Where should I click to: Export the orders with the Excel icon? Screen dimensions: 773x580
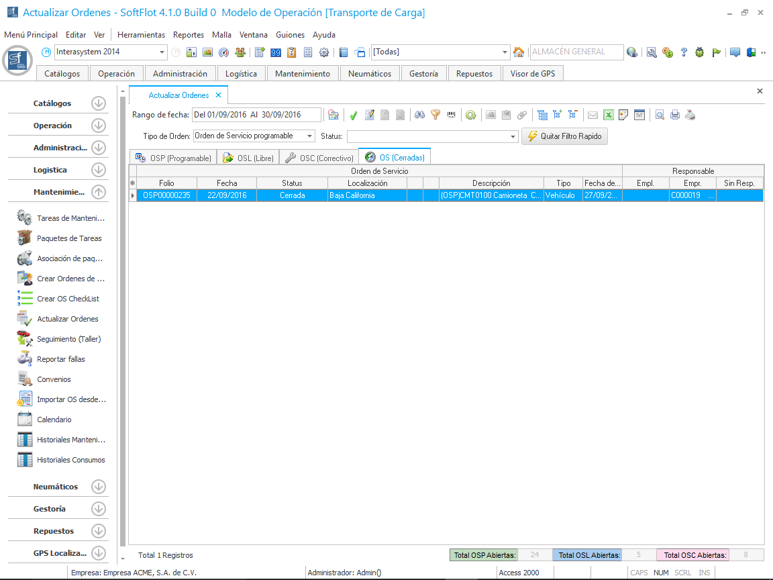coord(609,115)
